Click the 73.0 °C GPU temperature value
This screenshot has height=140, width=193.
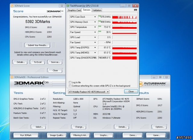107,27
